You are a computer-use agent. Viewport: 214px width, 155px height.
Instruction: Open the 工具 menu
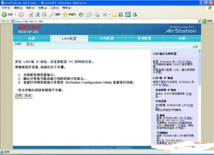[x=55, y=8]
